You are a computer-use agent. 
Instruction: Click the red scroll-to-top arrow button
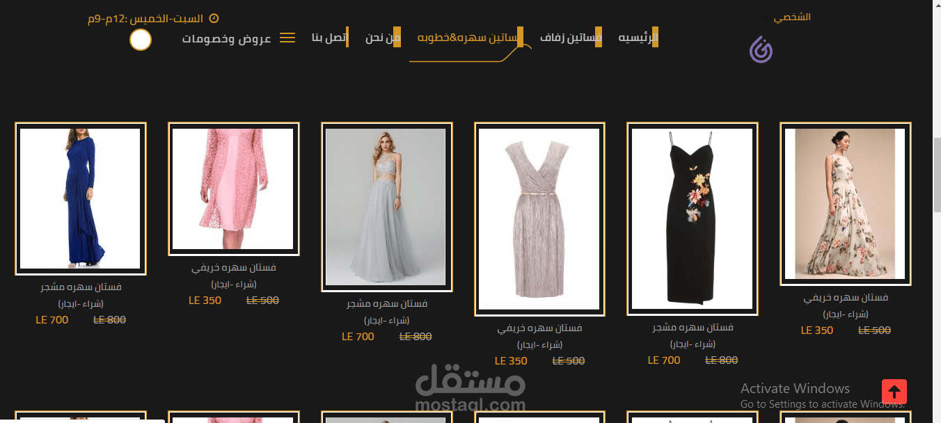pos(894,392)
